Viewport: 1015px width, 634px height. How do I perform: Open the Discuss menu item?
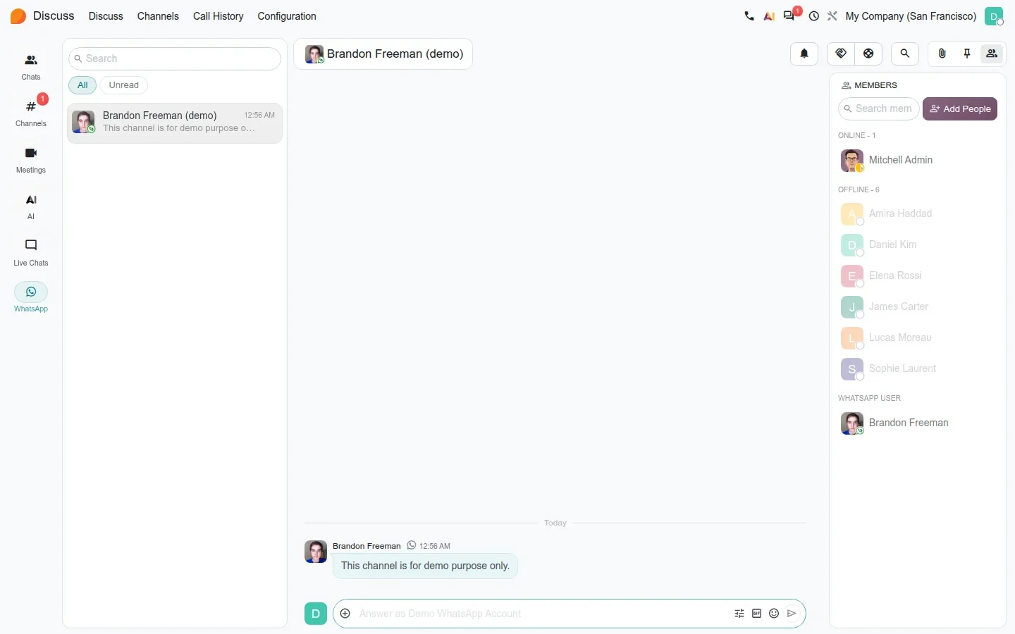point(106,16)
